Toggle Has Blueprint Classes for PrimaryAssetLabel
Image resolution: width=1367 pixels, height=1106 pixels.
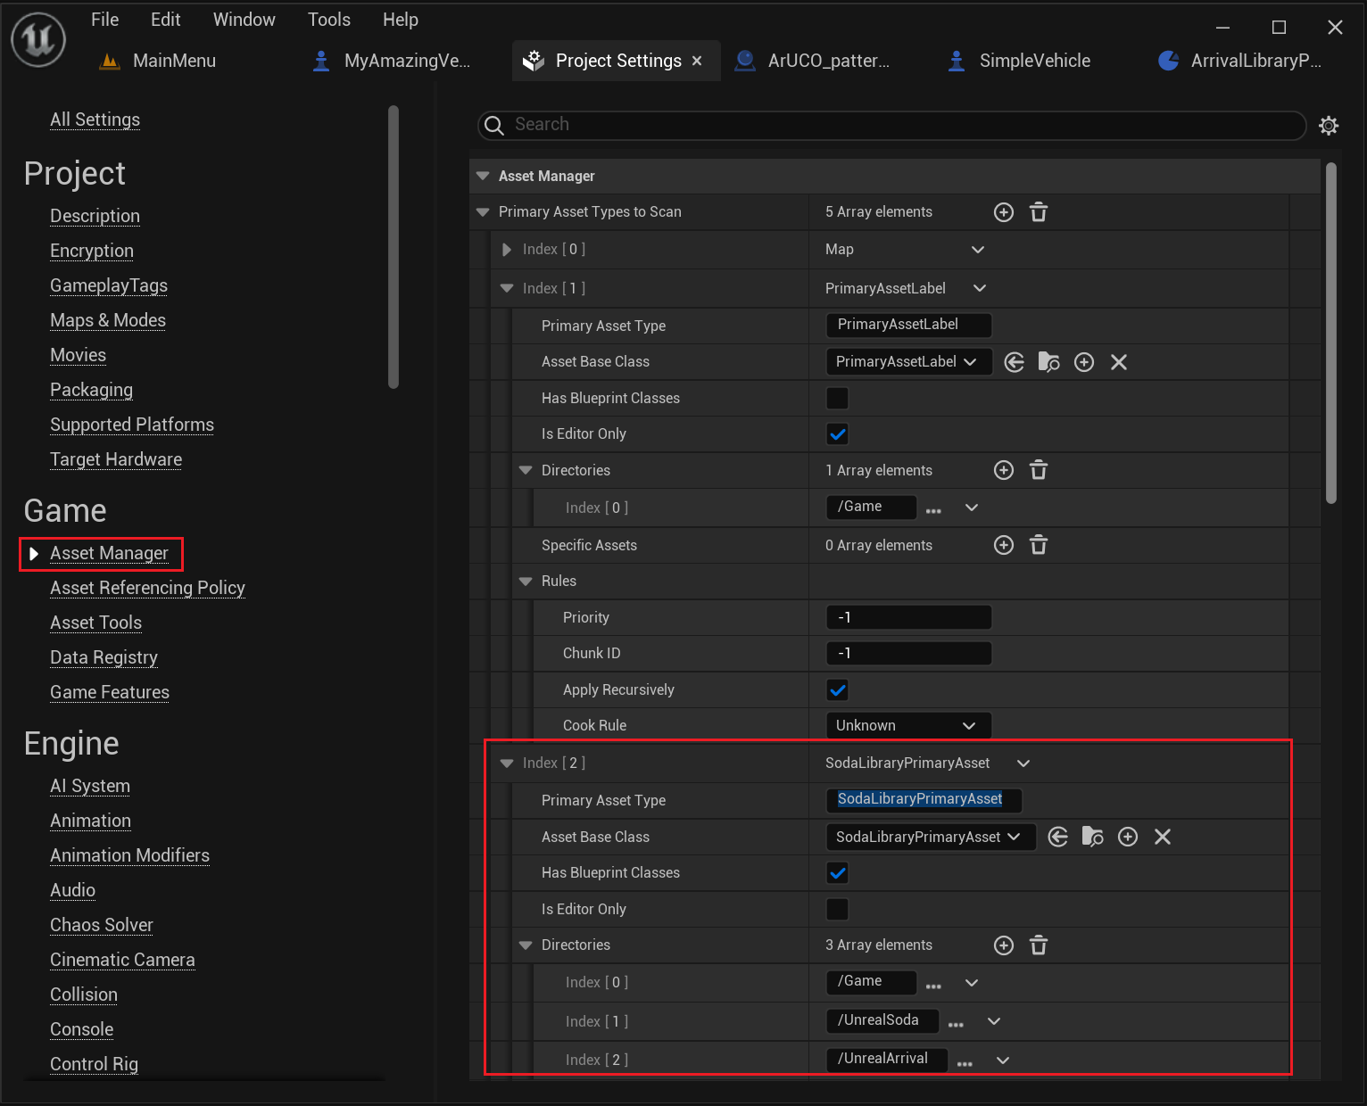click(x=837, y=398)
